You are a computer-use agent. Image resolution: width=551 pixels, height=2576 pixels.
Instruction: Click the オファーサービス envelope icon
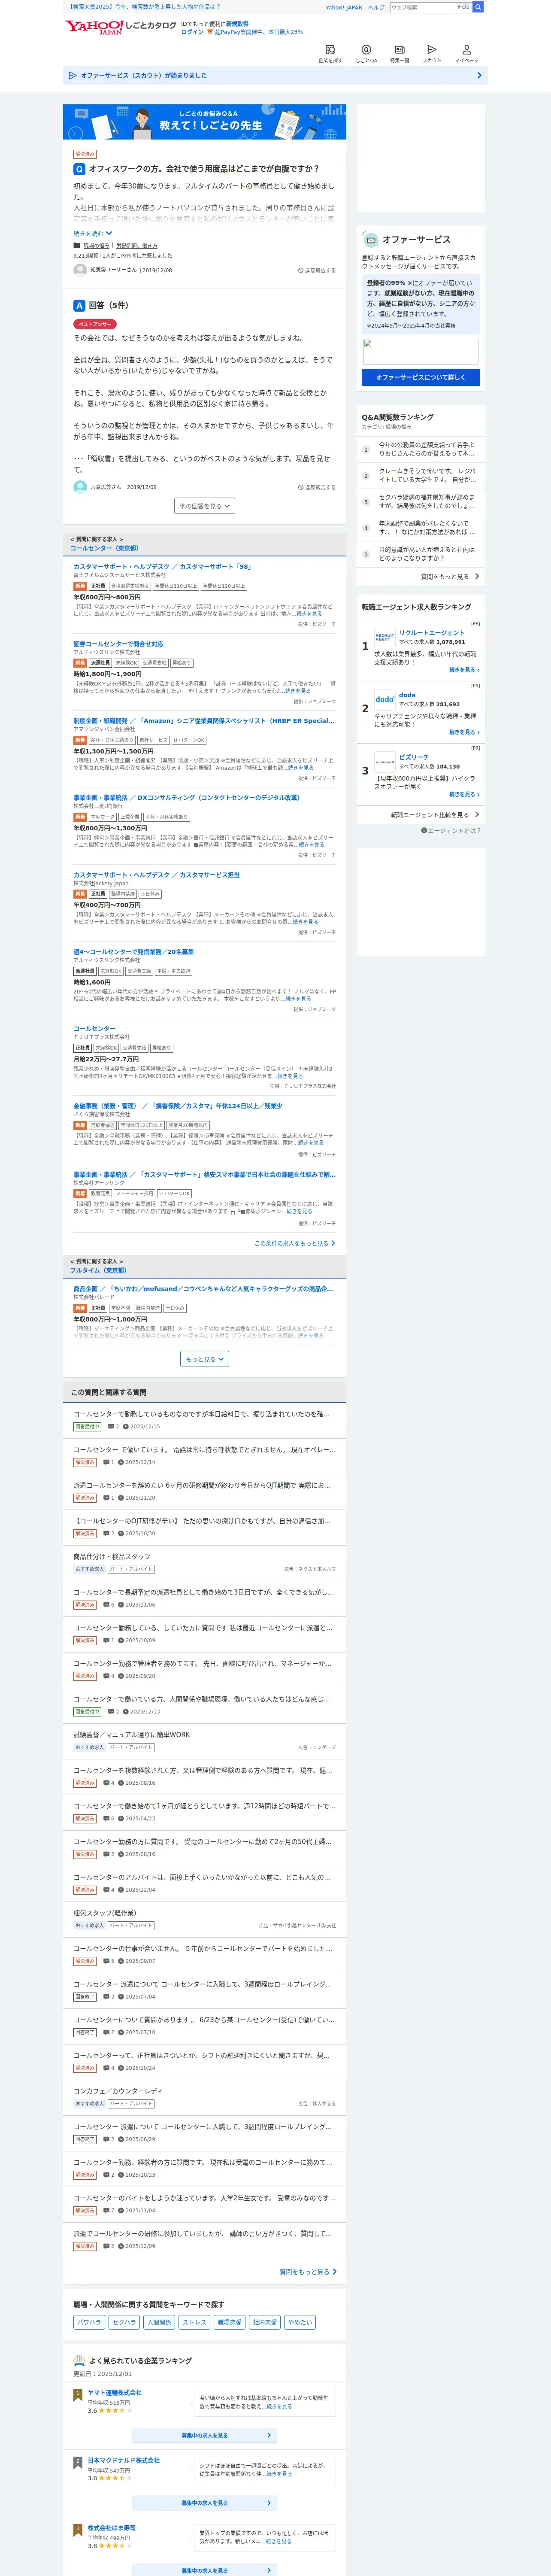click(371, 240)
